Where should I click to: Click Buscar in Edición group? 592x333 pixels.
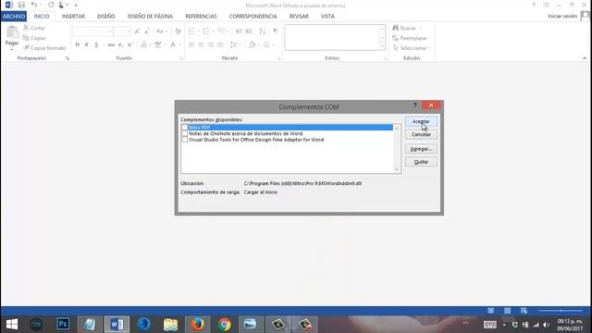407,28
